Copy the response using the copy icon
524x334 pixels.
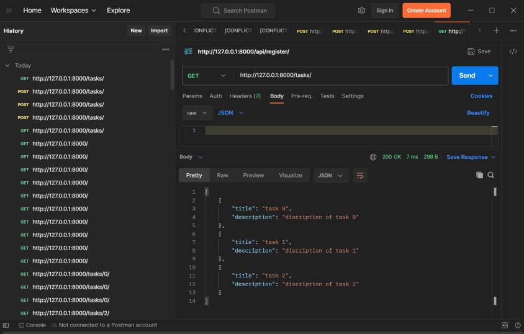point(479,176)
